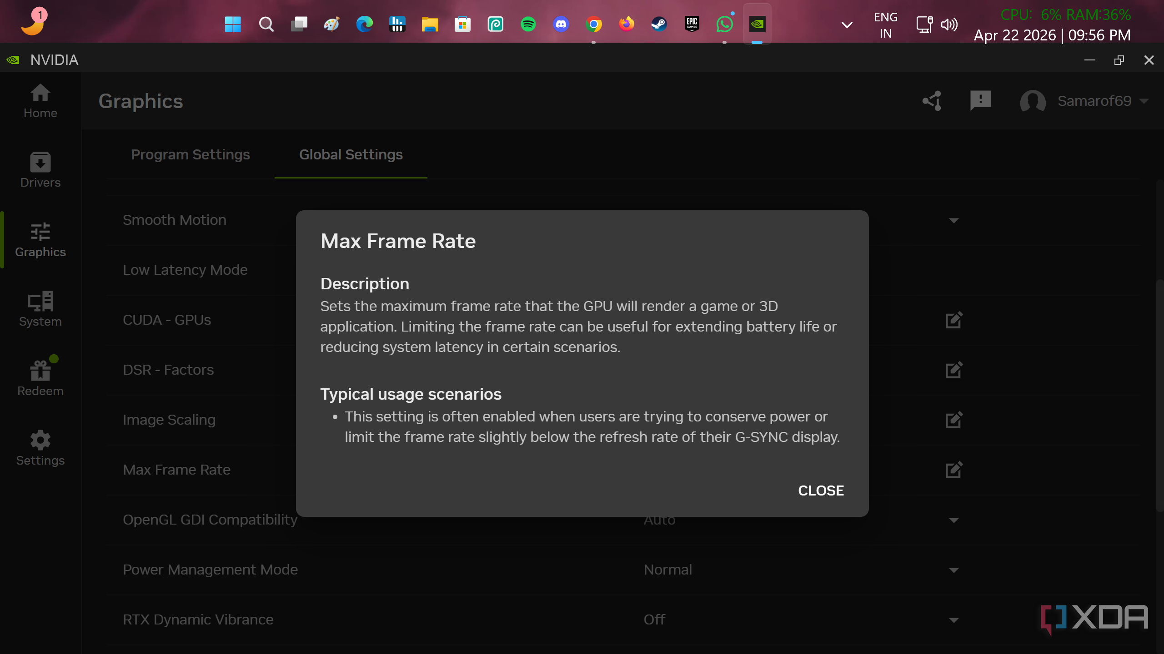Viewport: 1164px width, 654px height.
Task: Click the Smooth Motion setting label
Action: click(x=175, y=220)
